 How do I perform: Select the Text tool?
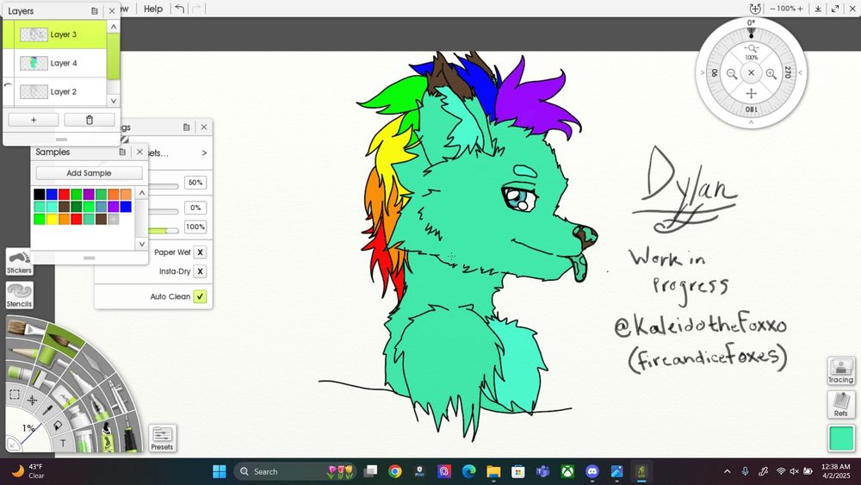tap(63, 443)
